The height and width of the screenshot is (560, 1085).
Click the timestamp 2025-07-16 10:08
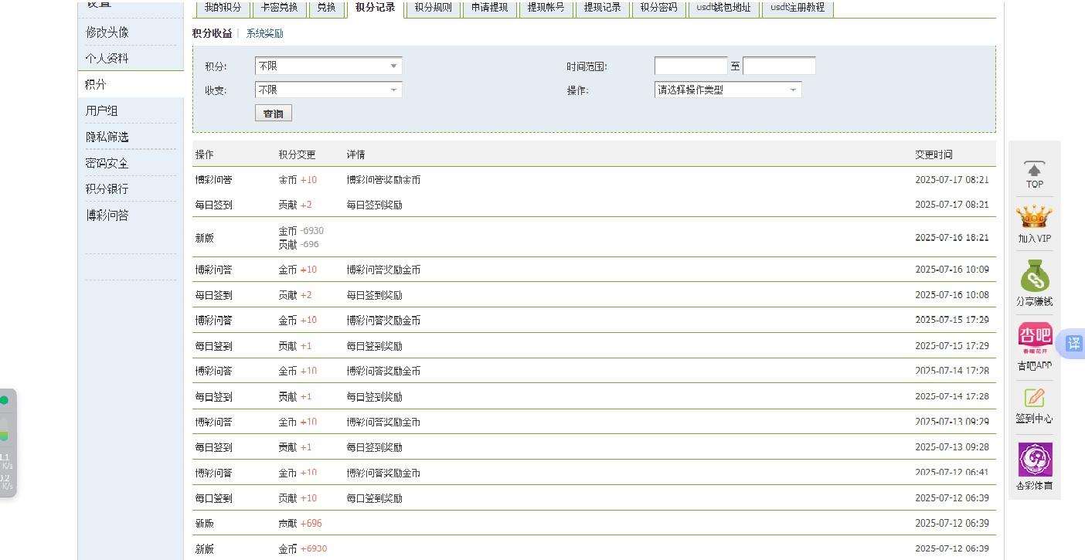click(952, 295)
